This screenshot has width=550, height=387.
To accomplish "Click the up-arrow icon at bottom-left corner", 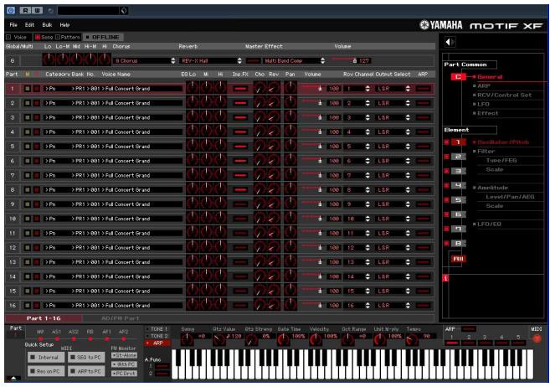I will coord(13,379).
